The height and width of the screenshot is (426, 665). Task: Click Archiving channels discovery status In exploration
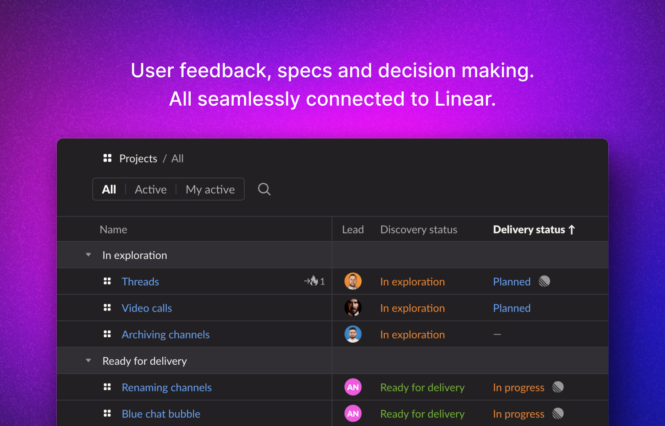coord(412,335)
